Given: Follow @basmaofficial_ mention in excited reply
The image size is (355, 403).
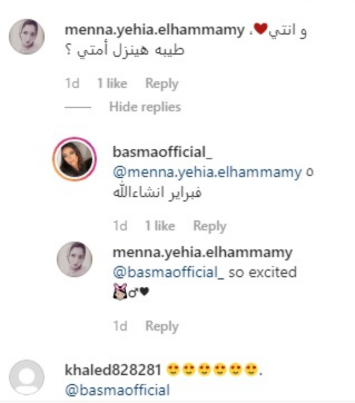Looking at the screenshot, I should tap(168, 273).
